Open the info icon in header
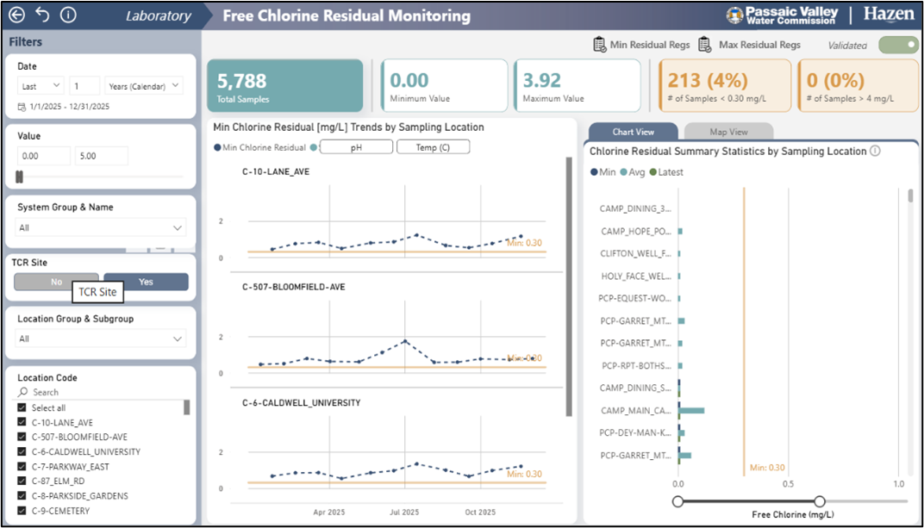Image resolution: width=924 pixels, height=528 pixels. coord(69,16)
